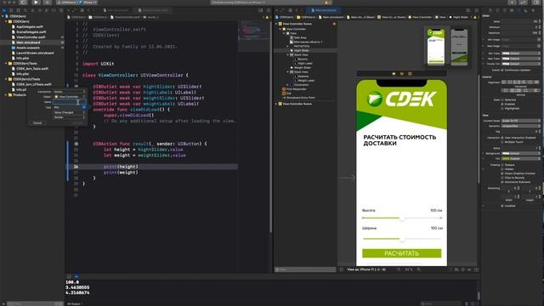Stop the running app in Xcode toolbar

pyautogui.click(x=48, y=3)
